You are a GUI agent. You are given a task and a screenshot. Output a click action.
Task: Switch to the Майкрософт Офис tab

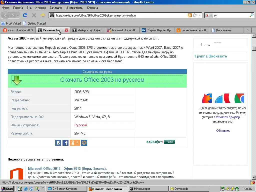click(88, 30)
